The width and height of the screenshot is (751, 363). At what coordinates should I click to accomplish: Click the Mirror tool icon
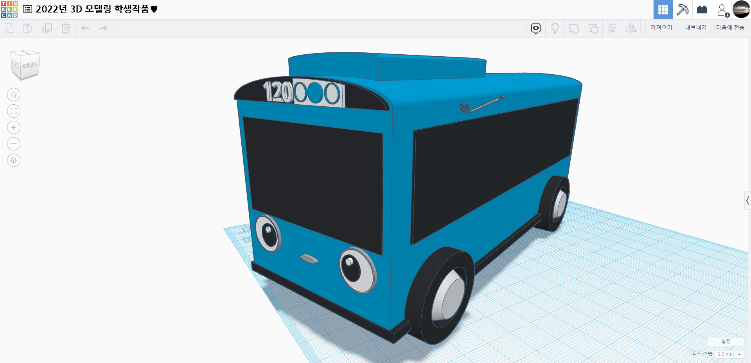631,29
